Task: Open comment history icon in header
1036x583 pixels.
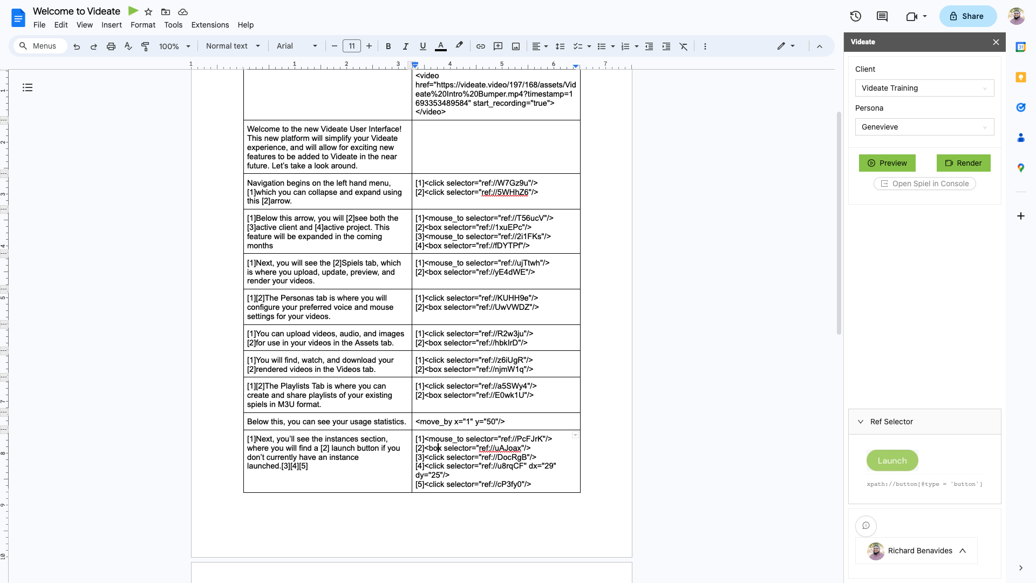Action: coord(882,16)
